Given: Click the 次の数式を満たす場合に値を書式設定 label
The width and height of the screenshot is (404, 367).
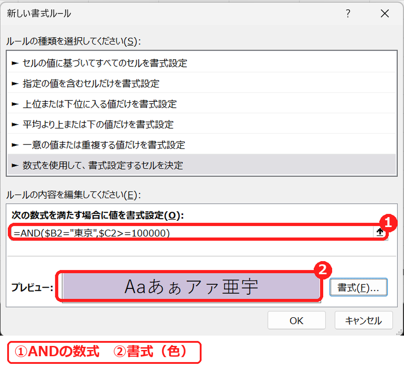Looking at the screenshot, I should [97, 215].
